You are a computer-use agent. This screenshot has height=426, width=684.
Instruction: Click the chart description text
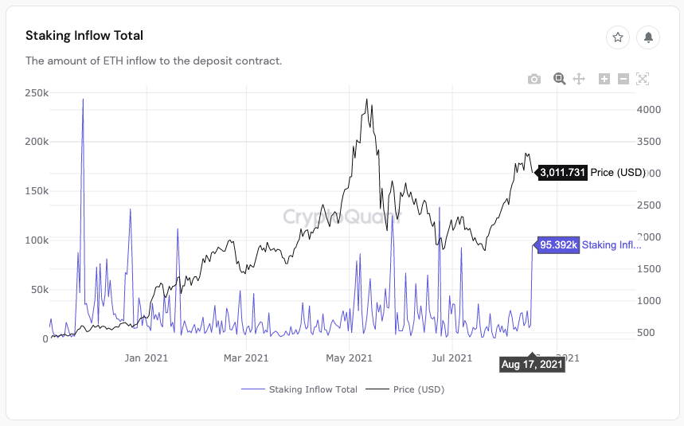[154, 61]
